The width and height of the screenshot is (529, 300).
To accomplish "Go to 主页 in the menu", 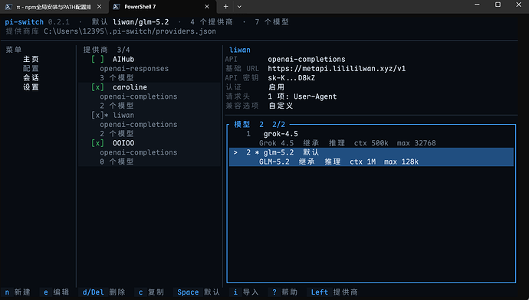I will point(31,59).
